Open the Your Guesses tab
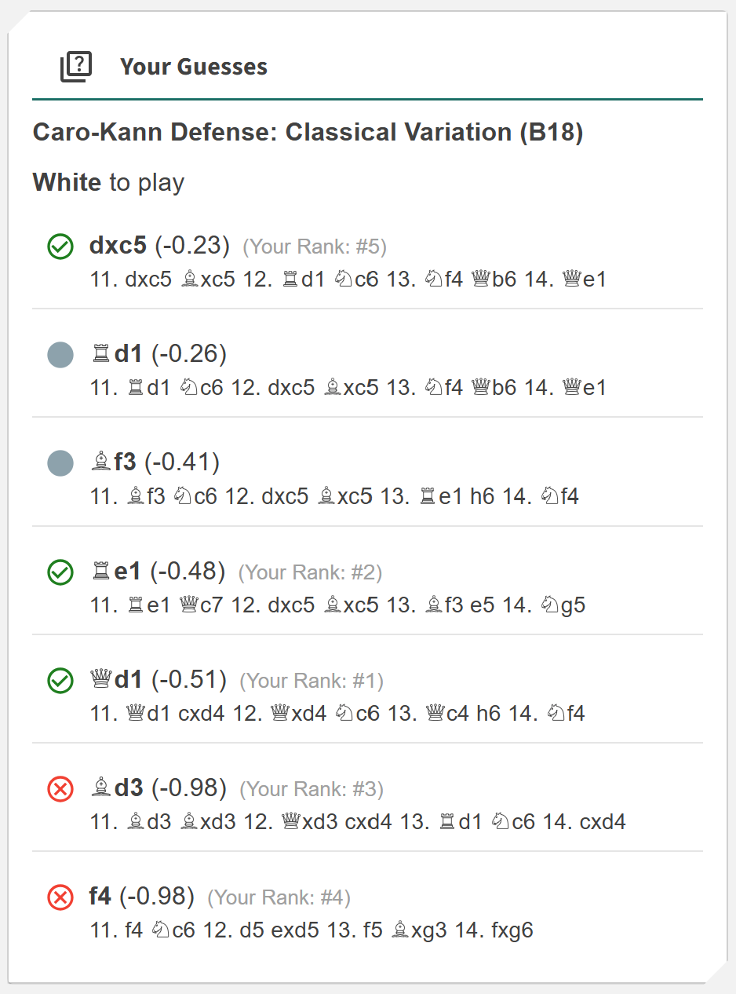Screen dimensions: 736x994 [193, 67]
